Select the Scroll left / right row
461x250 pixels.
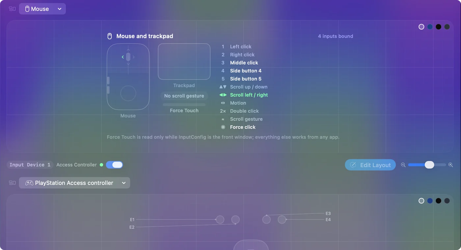pos(244,95)
